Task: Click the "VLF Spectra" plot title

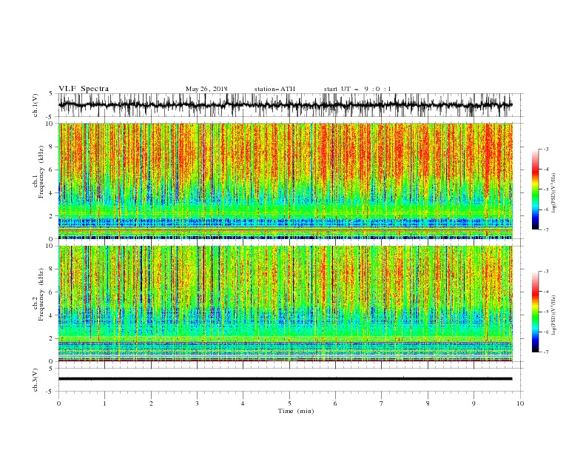Action: click(x=84, y=89)
